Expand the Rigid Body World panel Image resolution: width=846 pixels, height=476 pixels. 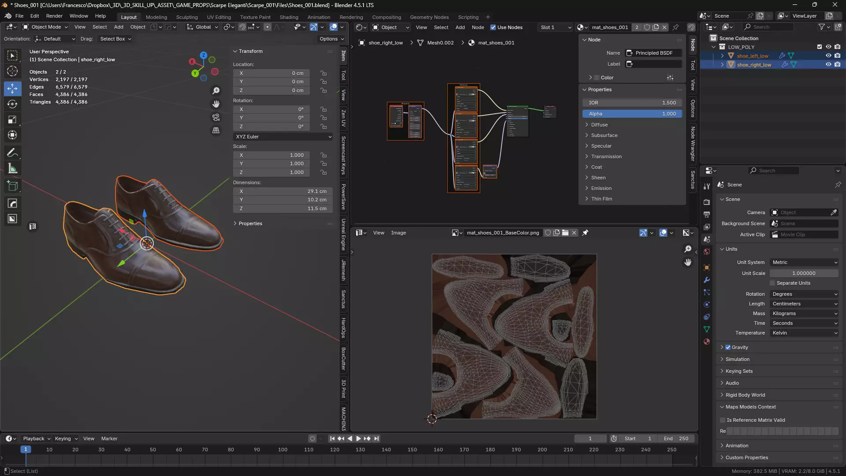point(745,395)
